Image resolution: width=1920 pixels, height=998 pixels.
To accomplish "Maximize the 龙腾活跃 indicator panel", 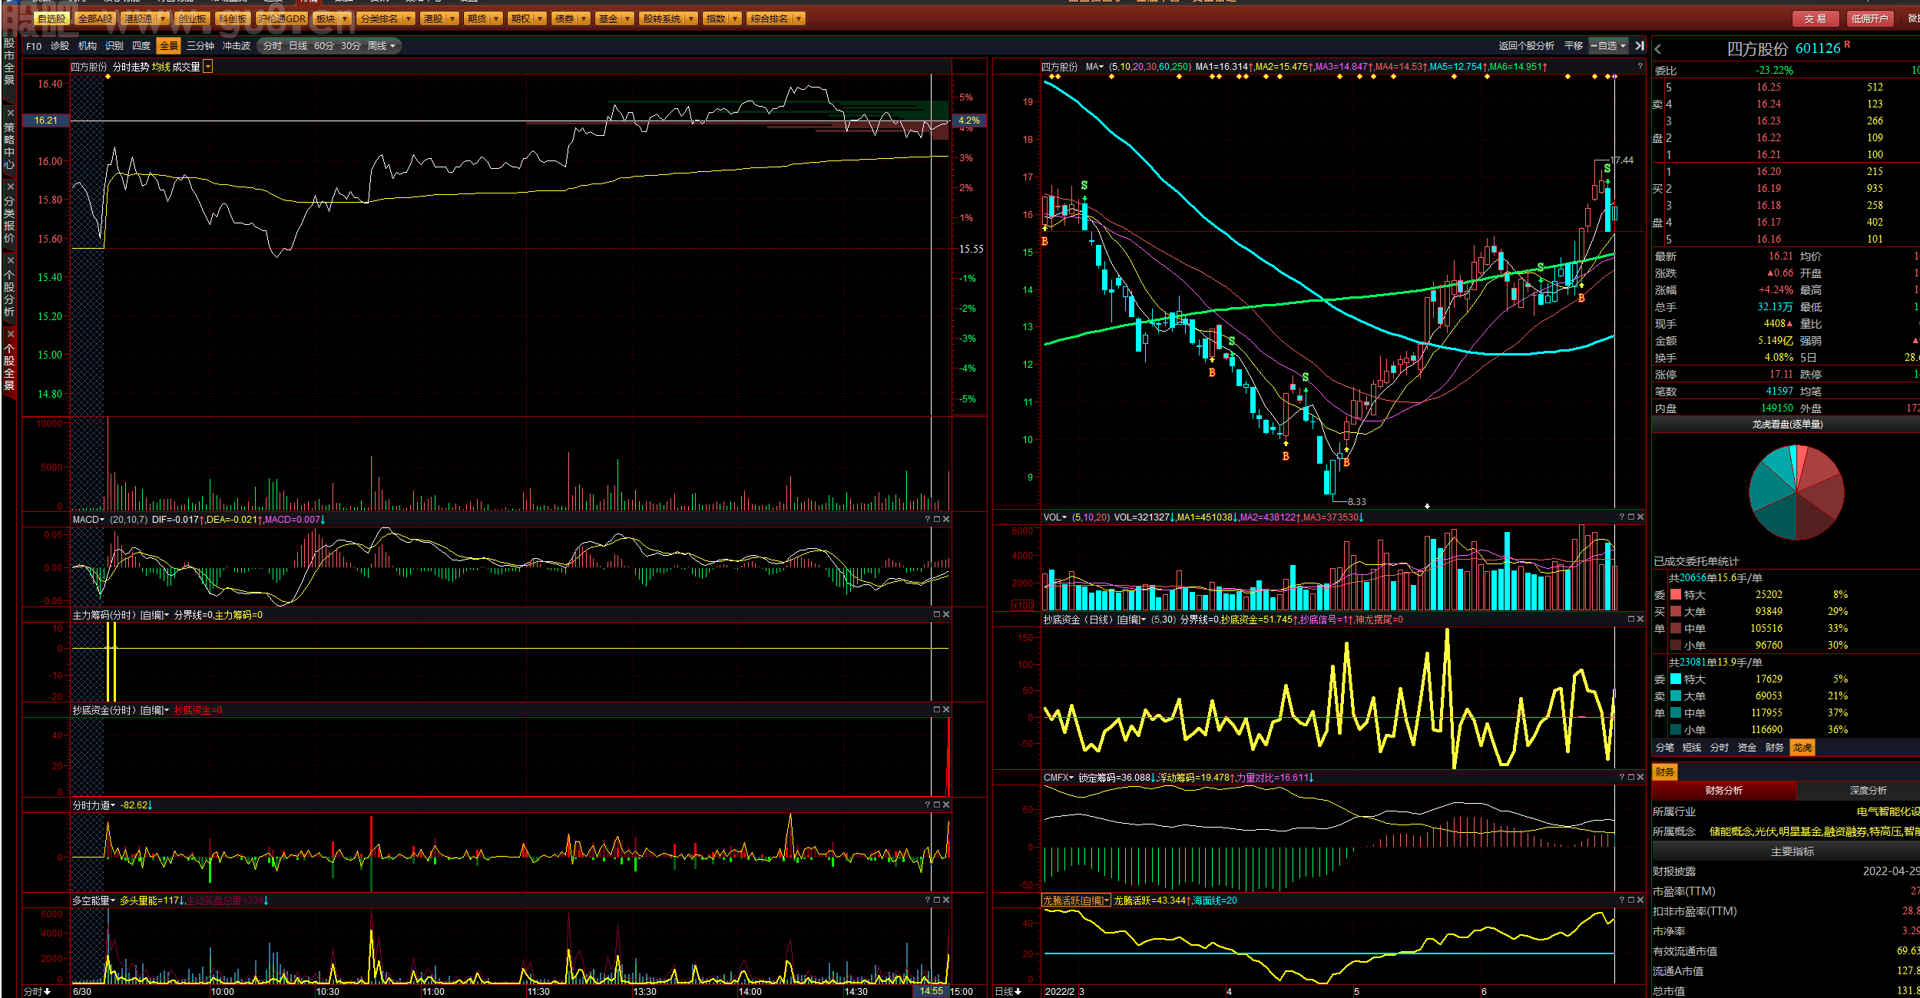I will [1631, 901].
